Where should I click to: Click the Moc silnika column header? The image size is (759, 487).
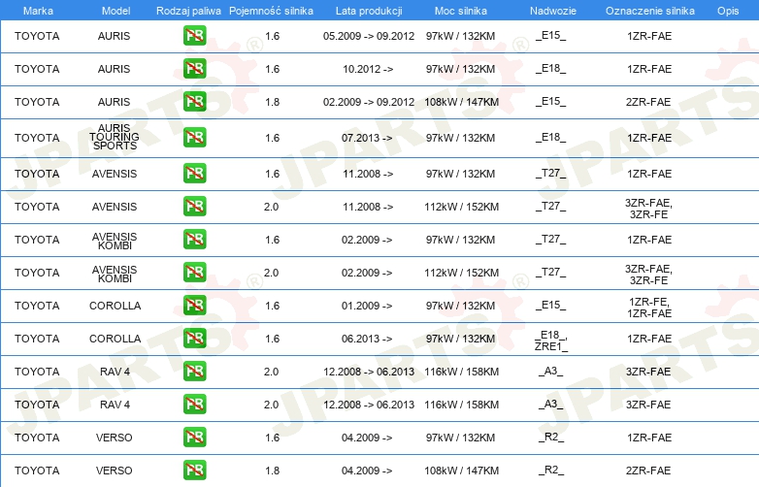[461, 11]
